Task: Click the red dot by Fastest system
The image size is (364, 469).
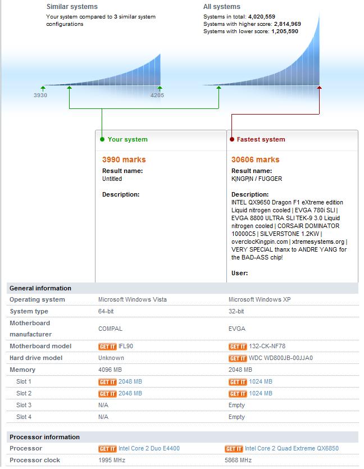Action: pos(232,139)
